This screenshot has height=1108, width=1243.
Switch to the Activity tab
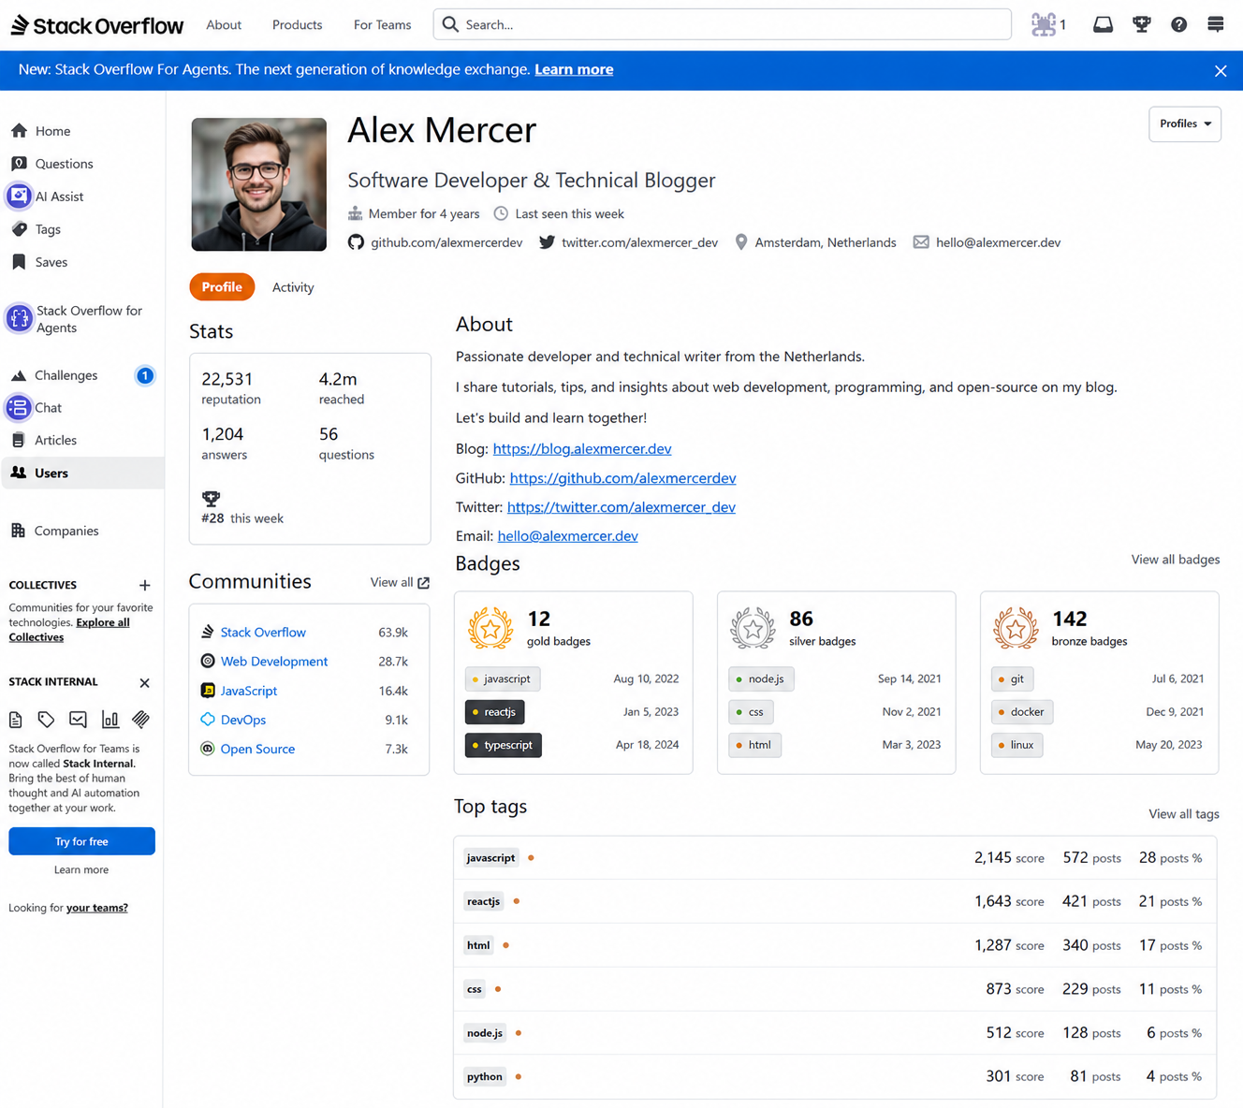(x=293, y=287)
